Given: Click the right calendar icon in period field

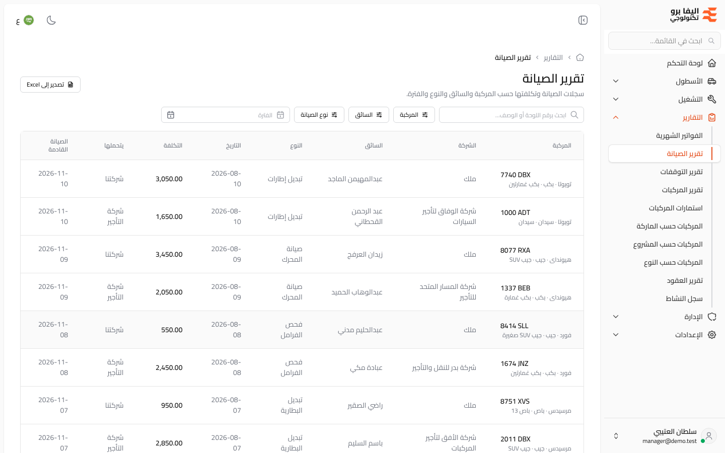Looking at the screenshot, I should point(280,115).
